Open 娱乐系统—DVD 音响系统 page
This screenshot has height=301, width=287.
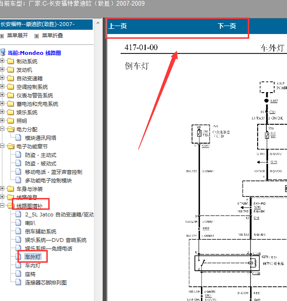(x=56, y=240)
